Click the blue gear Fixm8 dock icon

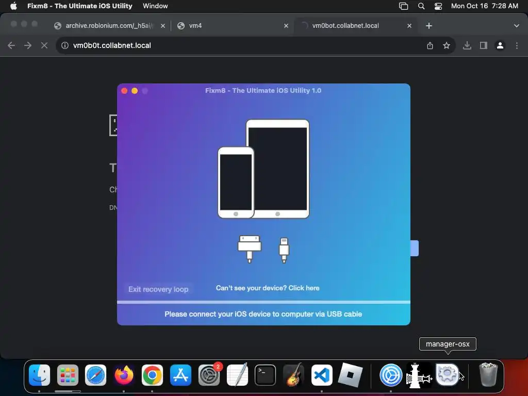coord(391,375)
